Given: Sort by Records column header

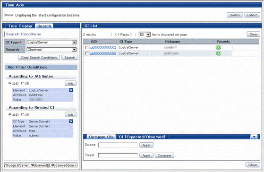Looking at the screenshot, I should click(223, 42).
